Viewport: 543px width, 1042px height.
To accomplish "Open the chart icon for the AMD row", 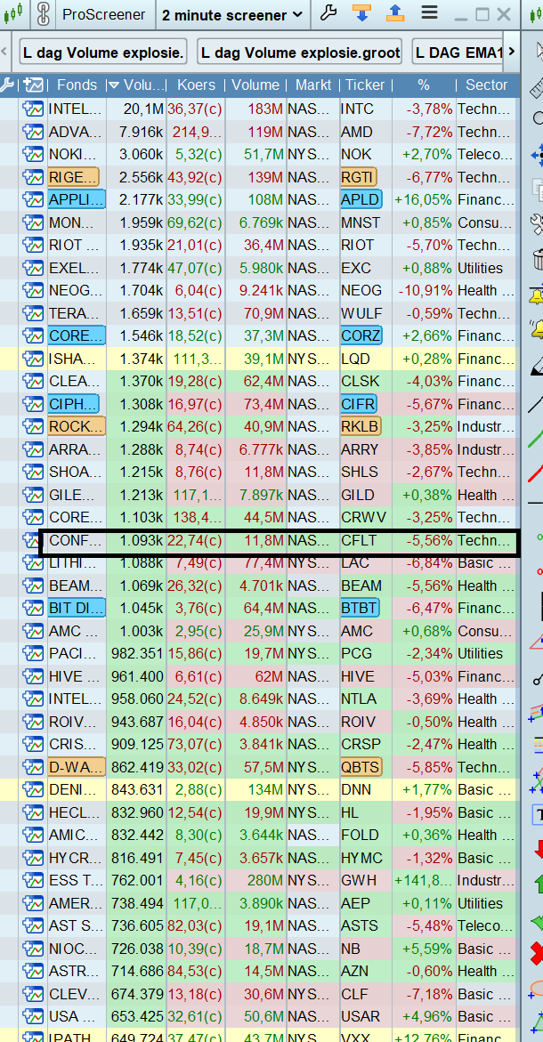I will coord(33,132).
